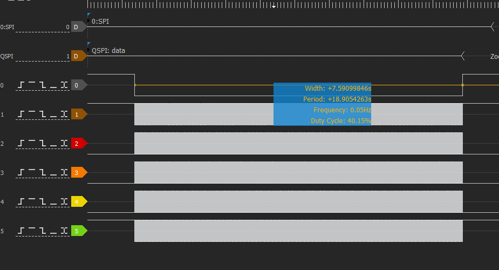Image resolution: width=499 pixels, height=270 pixels.
Task: Set falling edge trigger on channel 5
Action: (x=43, y=231)
